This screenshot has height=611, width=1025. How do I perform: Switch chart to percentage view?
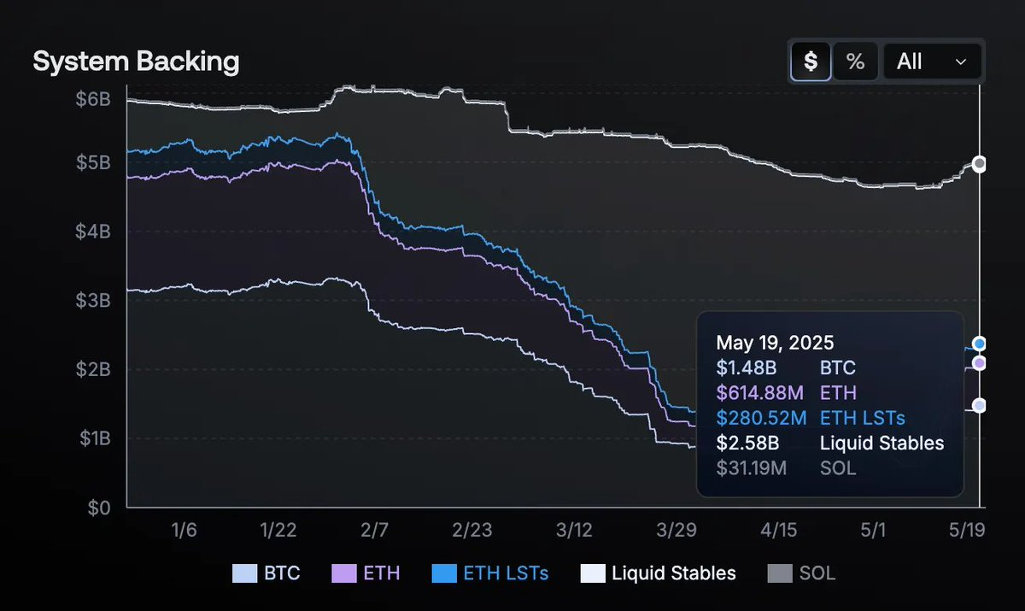[855, 62]
